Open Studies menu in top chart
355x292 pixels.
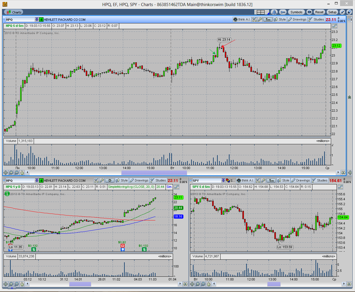tap(316, 19)
